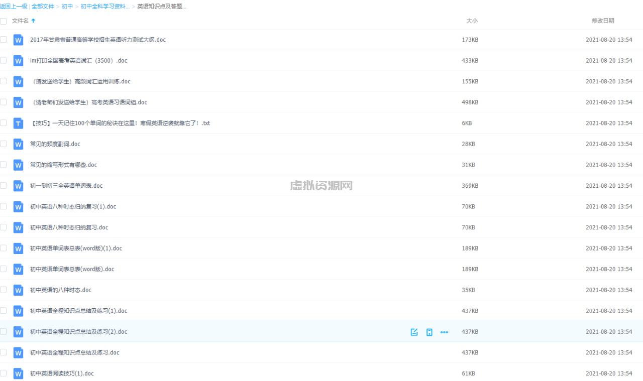Click the edit icon on 初中英语全程知识点总结及练习(2).doc row

414,332
